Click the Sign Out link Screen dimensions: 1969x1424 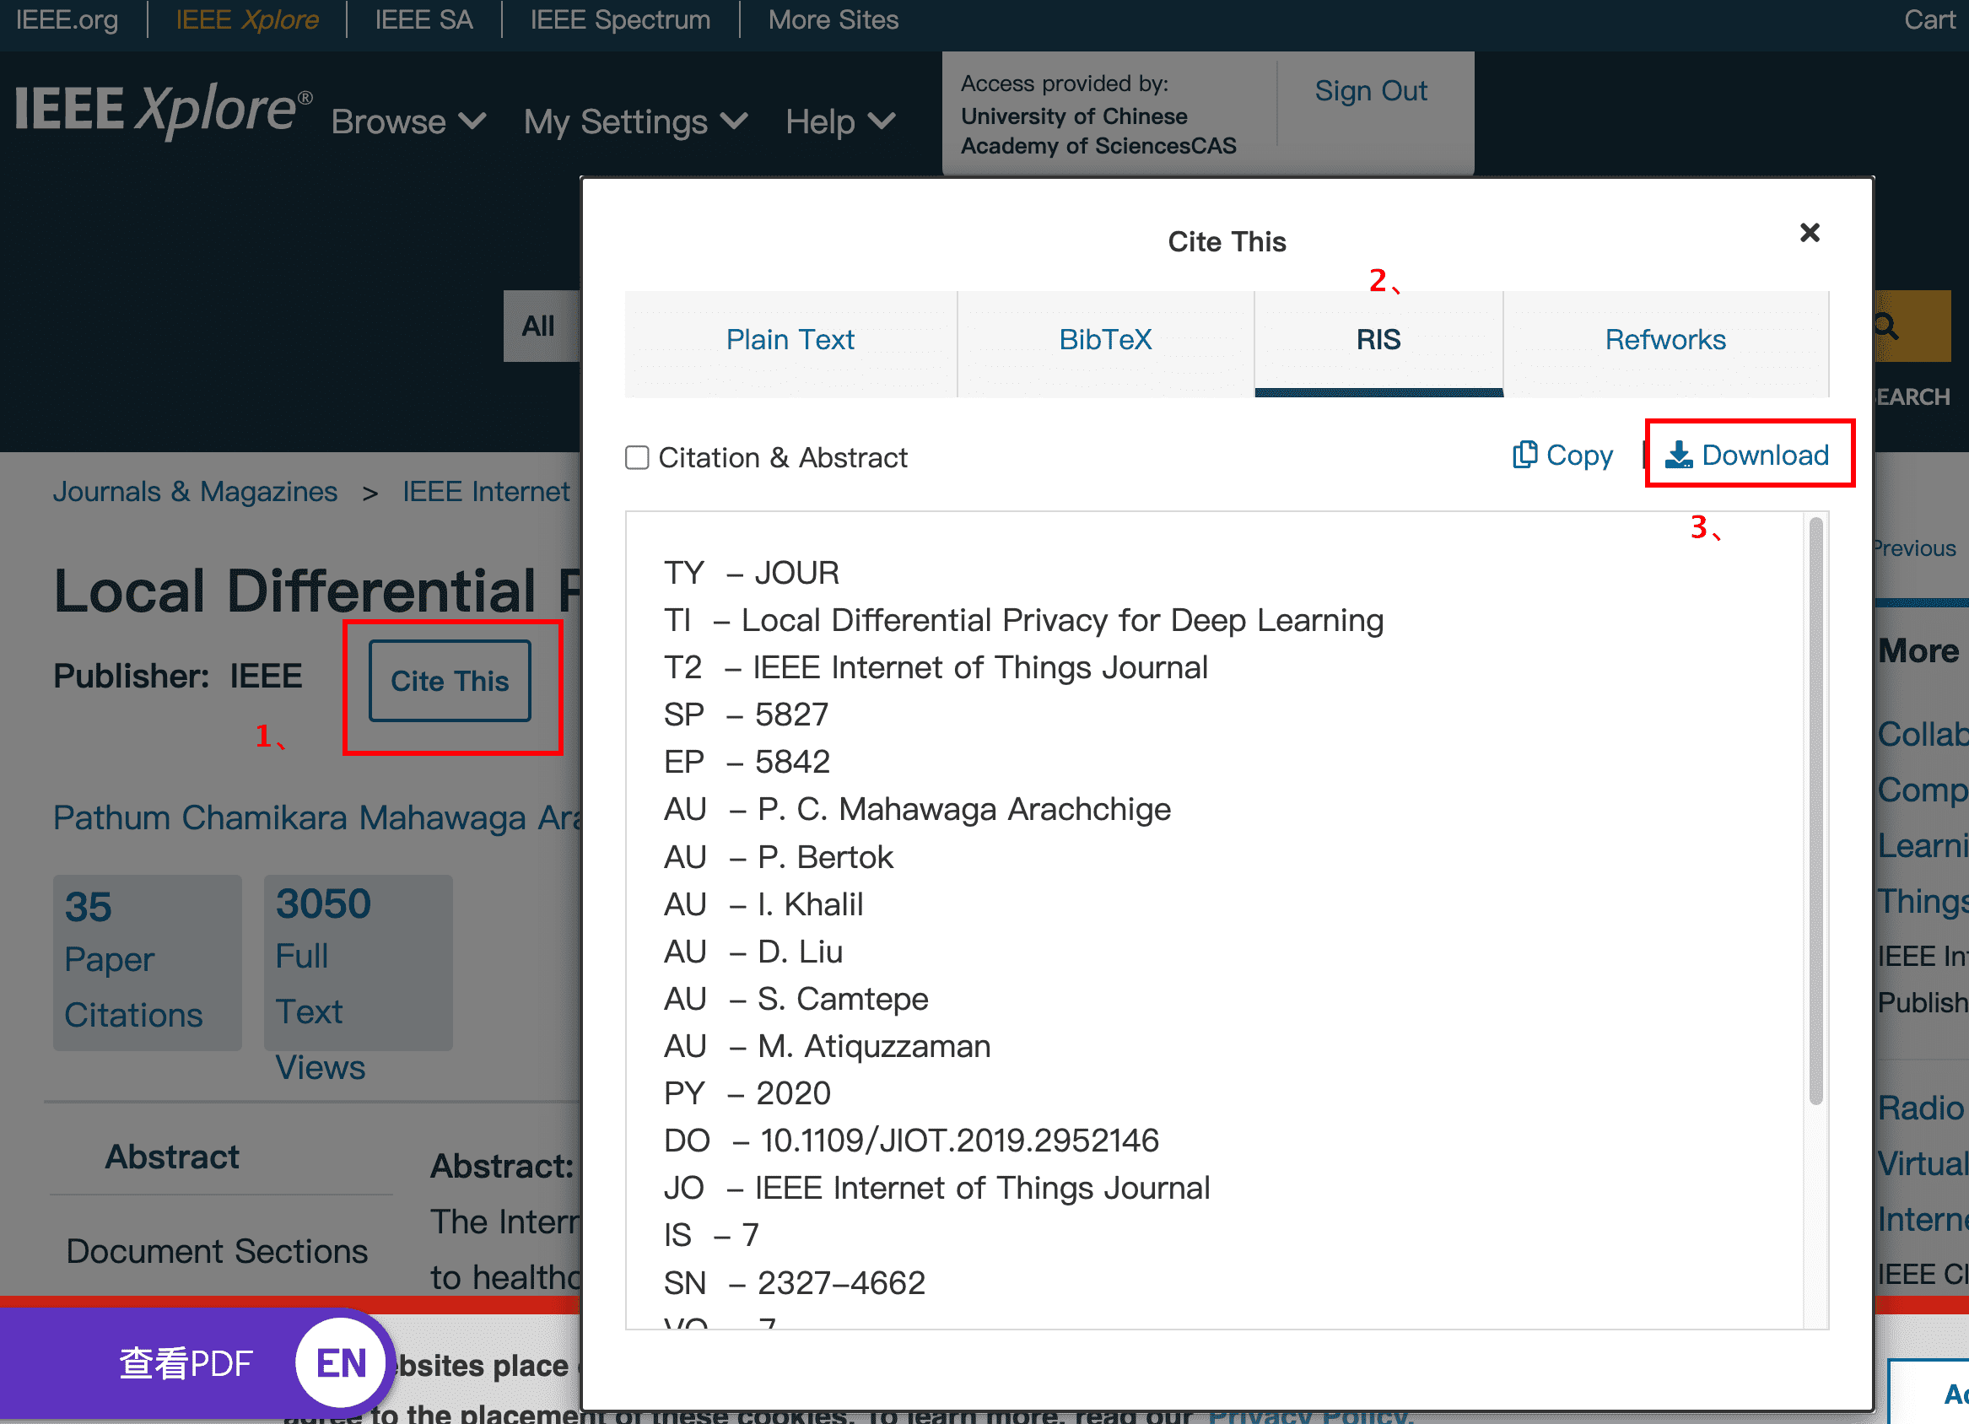(1370, 91)
